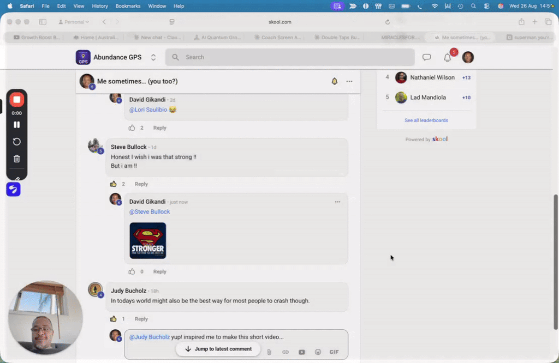Attach a file with paperclip icon
Image resolution: width=559 pixels, height=363 pixels.
point(269,352)
